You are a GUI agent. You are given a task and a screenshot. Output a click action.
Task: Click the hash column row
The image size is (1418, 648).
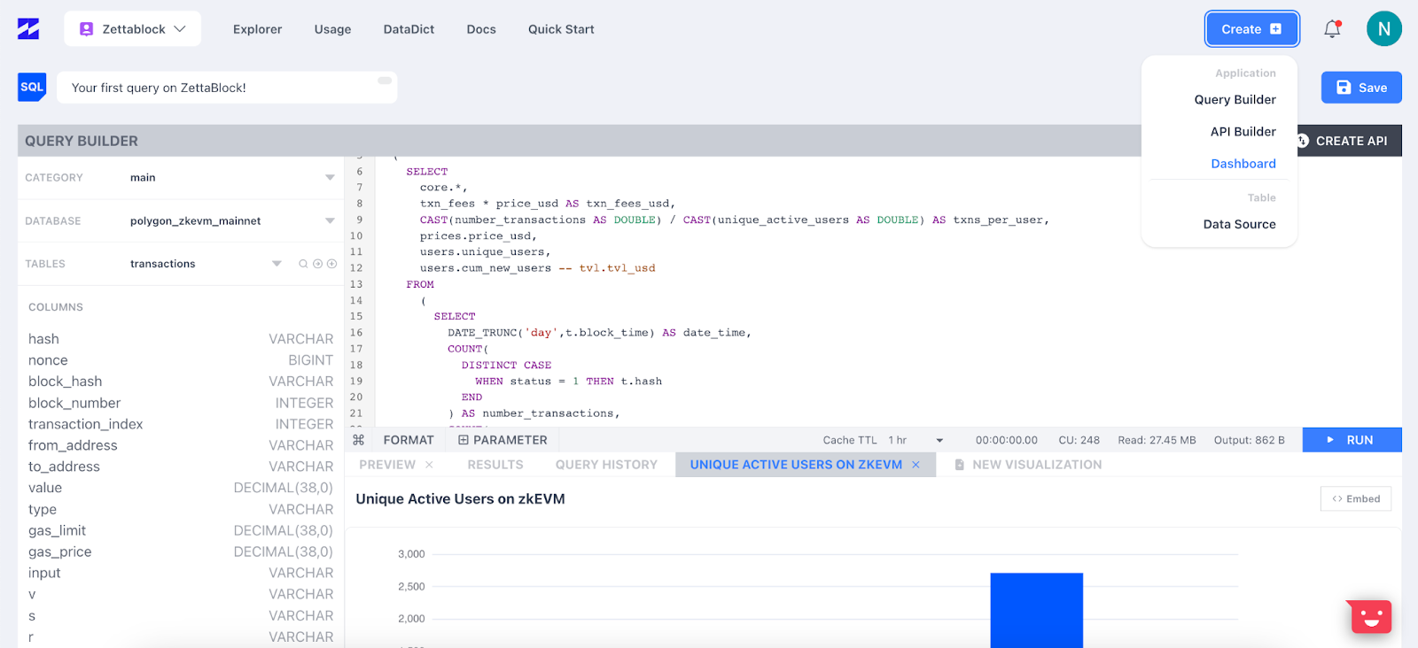click(x=181, y=339)
